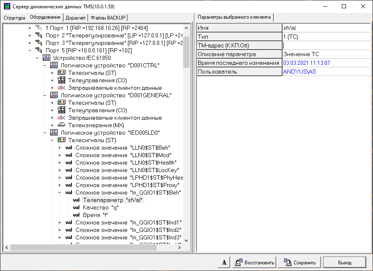Screen dimensions: 373x271
Task: Collapse the "In_GGIO1$ST$Beh" node
Action: (59, 192)
